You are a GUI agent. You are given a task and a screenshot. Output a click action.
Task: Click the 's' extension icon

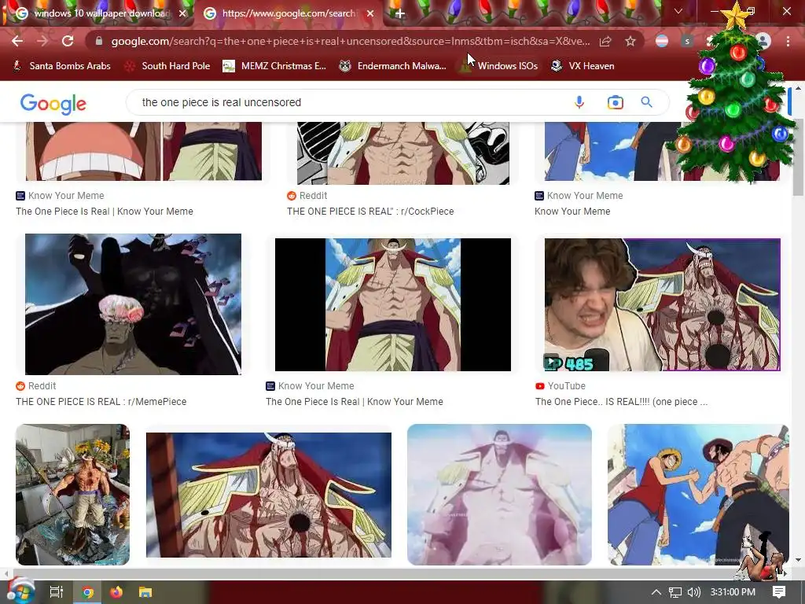coord(687,41)
